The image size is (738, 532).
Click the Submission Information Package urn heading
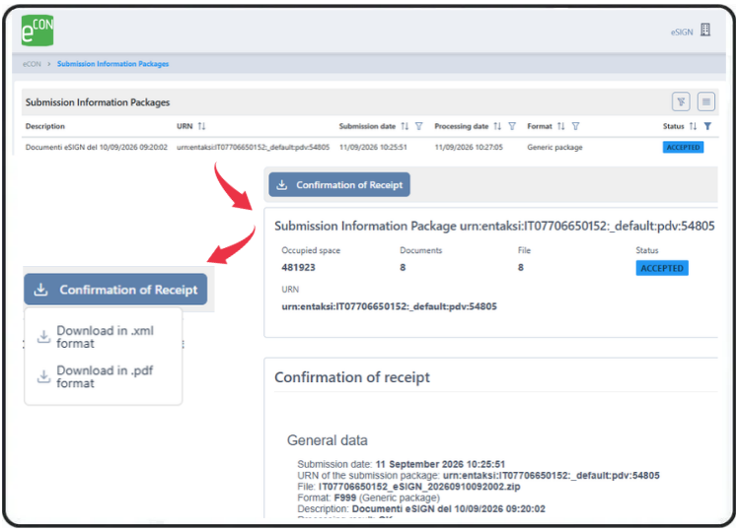pyautogui.click(x=494, y=226)
